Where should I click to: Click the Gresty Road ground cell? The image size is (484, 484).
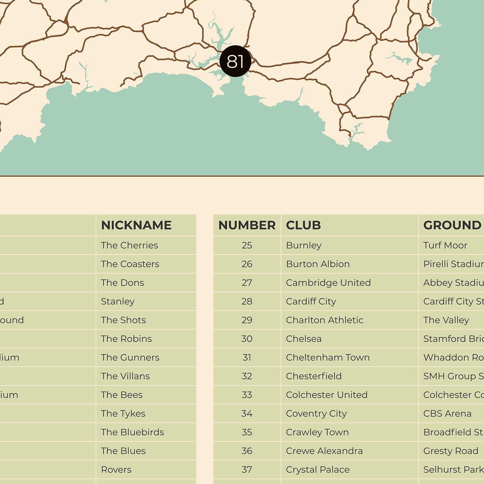click(450, 451)
